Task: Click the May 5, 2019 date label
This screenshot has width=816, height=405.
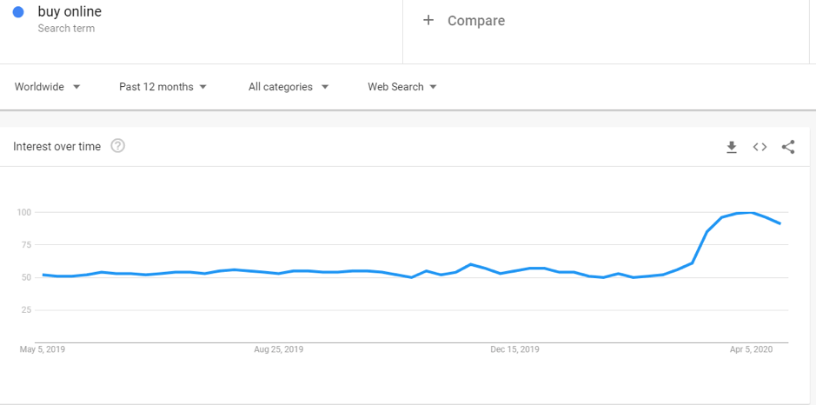Action: 43,350
